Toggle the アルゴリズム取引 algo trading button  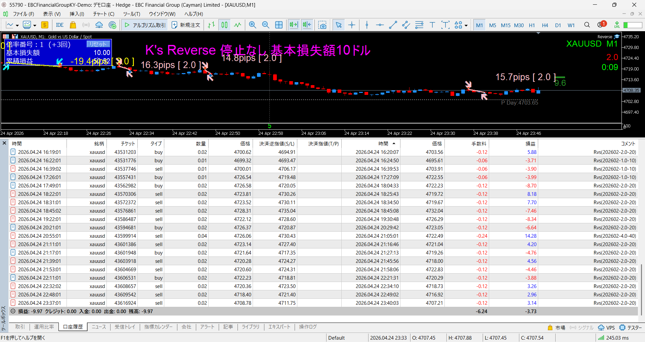145,25
